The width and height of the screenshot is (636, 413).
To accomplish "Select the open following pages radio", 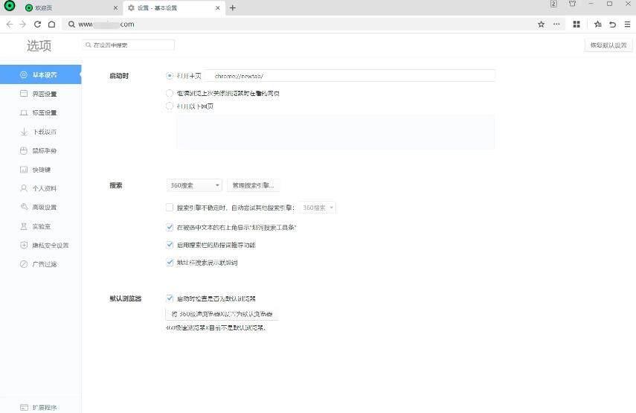I will tap(170, 106).
